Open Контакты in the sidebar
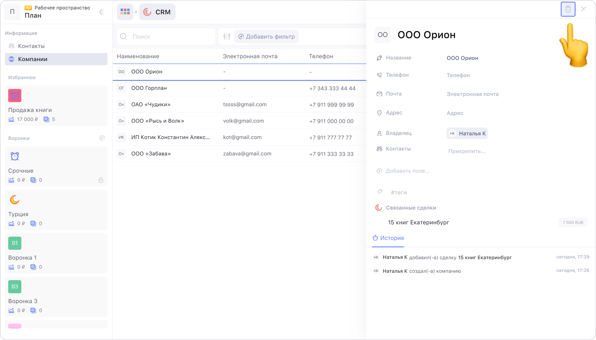 point(31,46)
